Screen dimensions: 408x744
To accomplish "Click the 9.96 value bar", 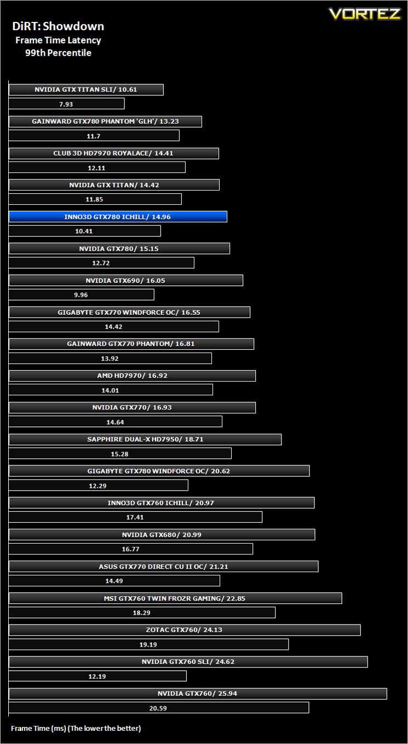I will [x=82, y=295].
